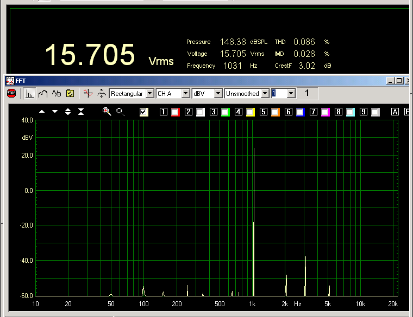Uncheck the yellow-marked live trace checkbox
The height and width of the screenshot is (317, 413).
(144, 112)
